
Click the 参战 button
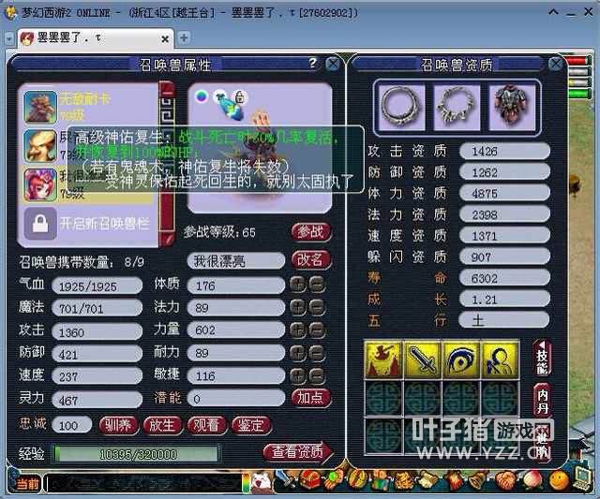tap(310, 231)
